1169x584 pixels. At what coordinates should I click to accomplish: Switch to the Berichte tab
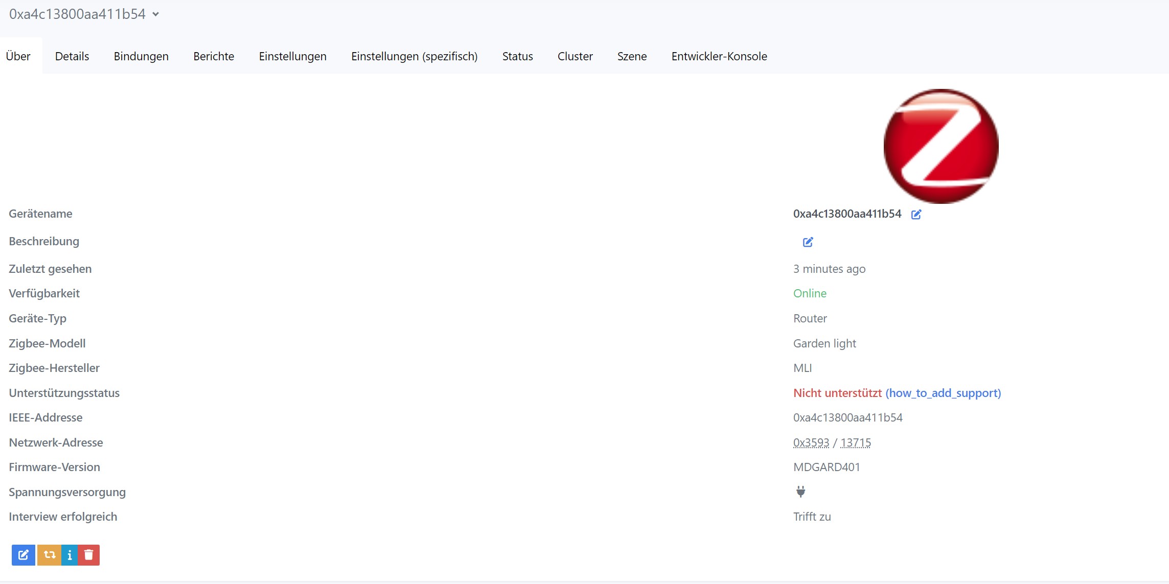tap(214, 56)
